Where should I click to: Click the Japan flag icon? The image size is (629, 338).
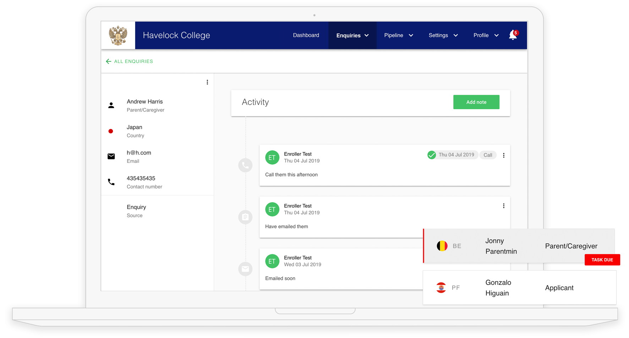[111, 131]
